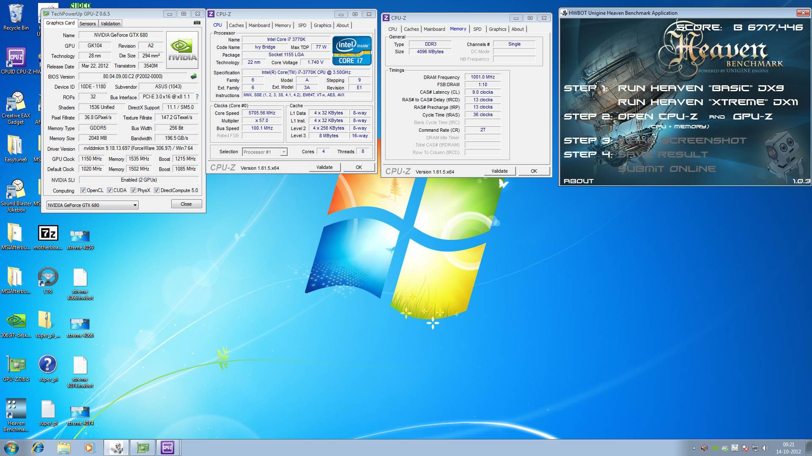Show hidden tray icons arrow
This screenshot has width=812, height=456.
coord(694,448)
